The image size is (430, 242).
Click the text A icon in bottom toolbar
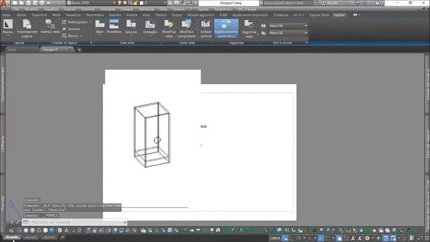coord(66,231)
